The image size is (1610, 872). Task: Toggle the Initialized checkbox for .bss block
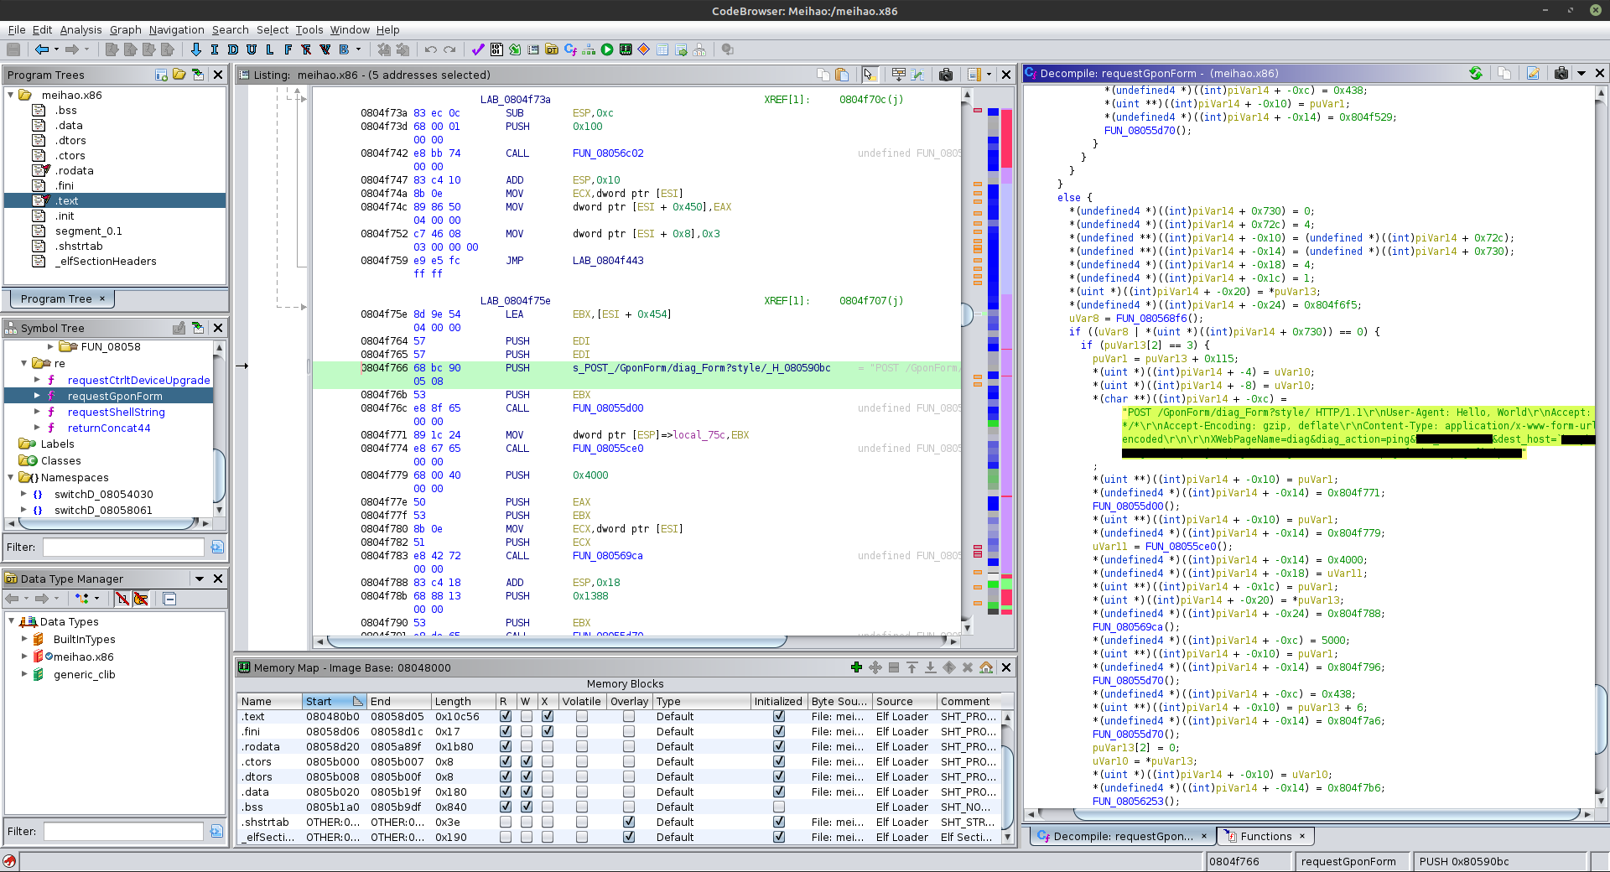(x=778, y=807)
